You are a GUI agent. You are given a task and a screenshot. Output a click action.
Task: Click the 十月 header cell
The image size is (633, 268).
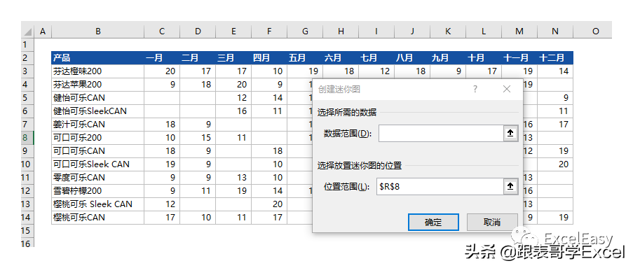(x=484, y=57)
